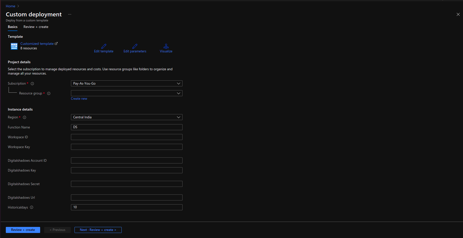
Task: Click the Function Name field containing DS
Action: coord(127,127)
